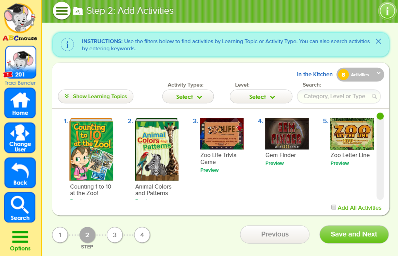Image resolution: width=398 pixels, height=256 pixels.
Task: Preview the Zoo Life Trivia Game
Action: coord(209,170)
